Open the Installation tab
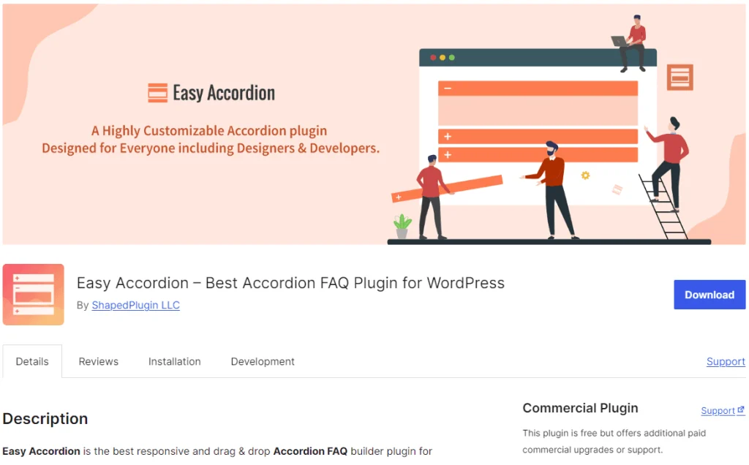Image resolution: width=749 pixels, height=465 pixels. coord(174,361)
